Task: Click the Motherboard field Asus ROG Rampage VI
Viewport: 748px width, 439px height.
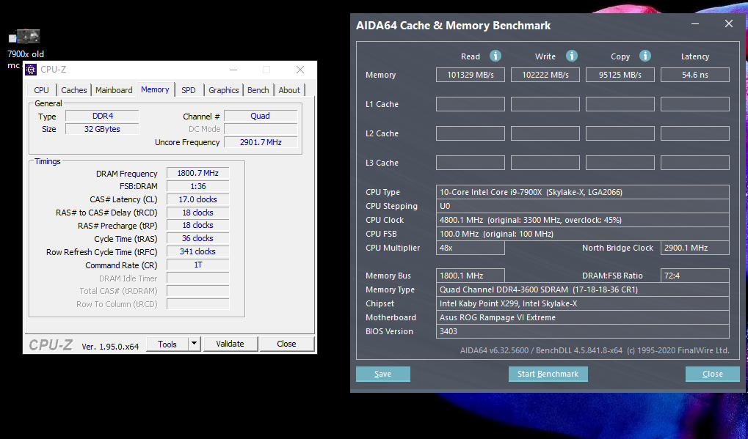Action: [x=582, y=317]
